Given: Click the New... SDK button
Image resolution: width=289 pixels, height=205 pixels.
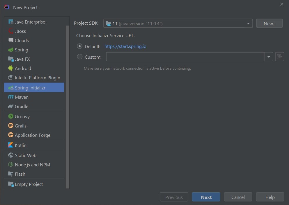Looking at the screenshot, I should pyautogui.click(x=270, y=23).
